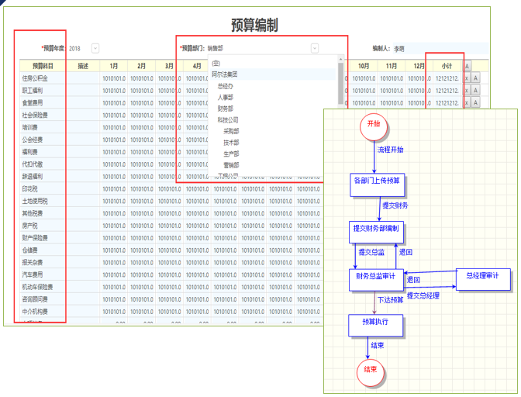Click the 小计 value in the 住房公积金 row
This screenshot has width=521, height=397.
447,78
